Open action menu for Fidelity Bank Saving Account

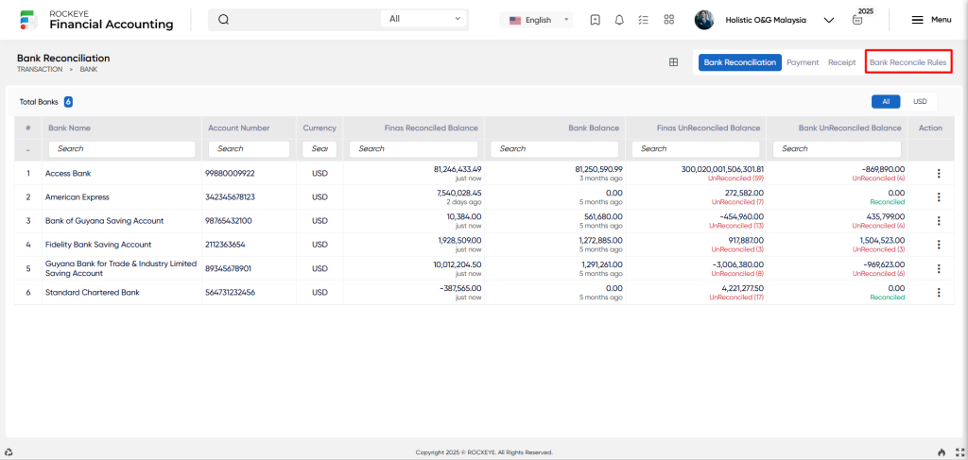coord(939,245)
